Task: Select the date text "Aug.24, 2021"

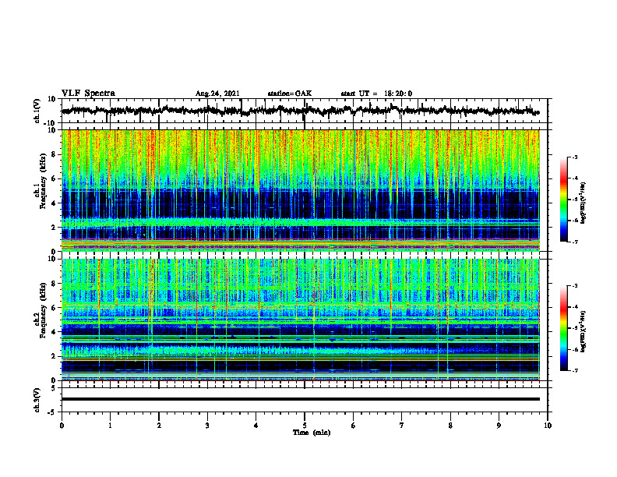Action: [217, 94]
